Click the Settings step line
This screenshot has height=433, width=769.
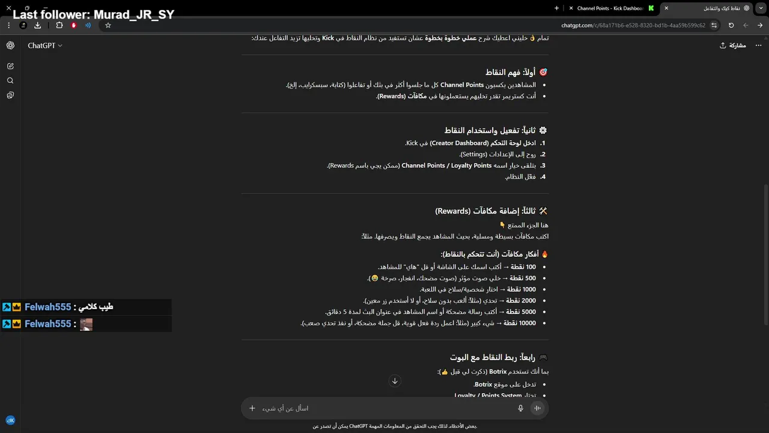(498, 155)
